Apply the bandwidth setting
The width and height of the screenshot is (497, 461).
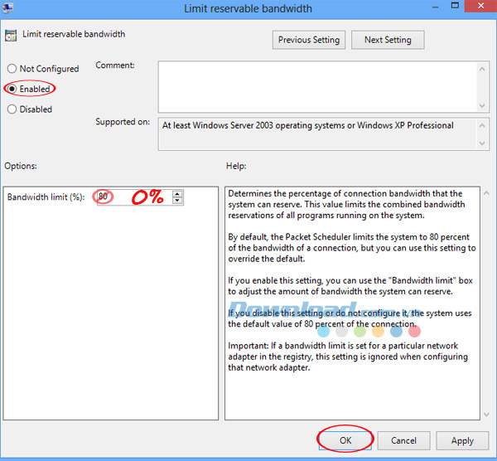[462, 440]
